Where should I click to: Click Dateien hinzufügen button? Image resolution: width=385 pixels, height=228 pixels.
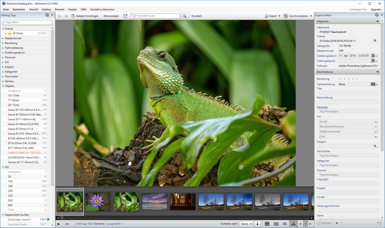(85, 16)
